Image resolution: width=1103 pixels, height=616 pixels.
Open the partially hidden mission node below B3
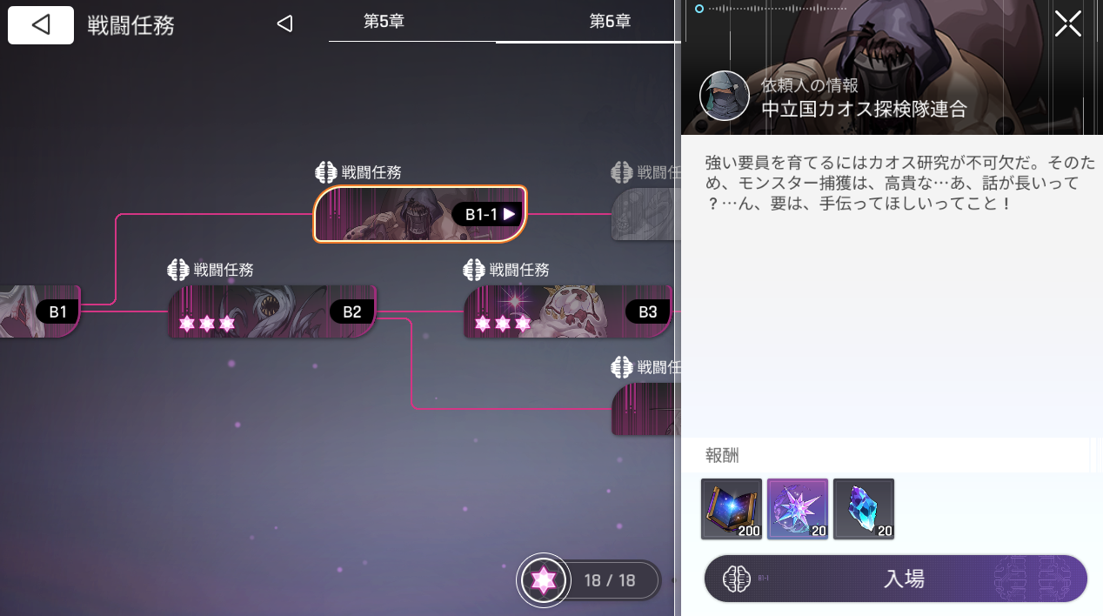[645, 409]
